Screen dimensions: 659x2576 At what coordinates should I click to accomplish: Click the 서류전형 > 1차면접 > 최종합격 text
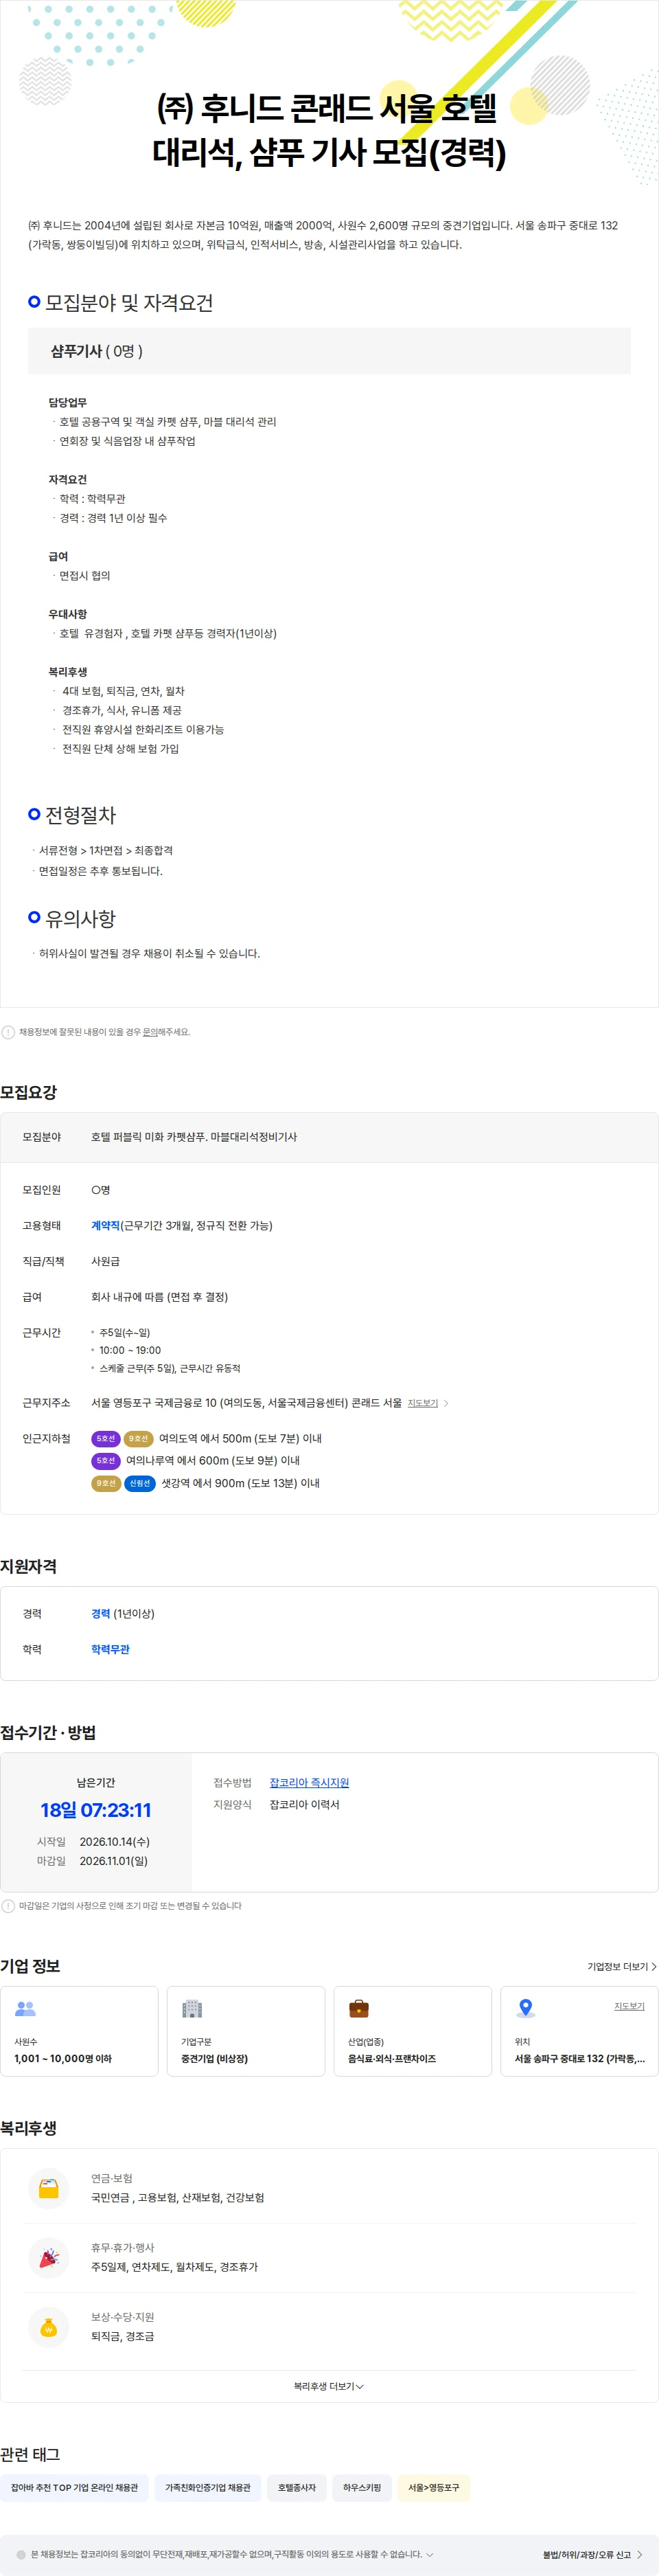[x=106, y=850]
